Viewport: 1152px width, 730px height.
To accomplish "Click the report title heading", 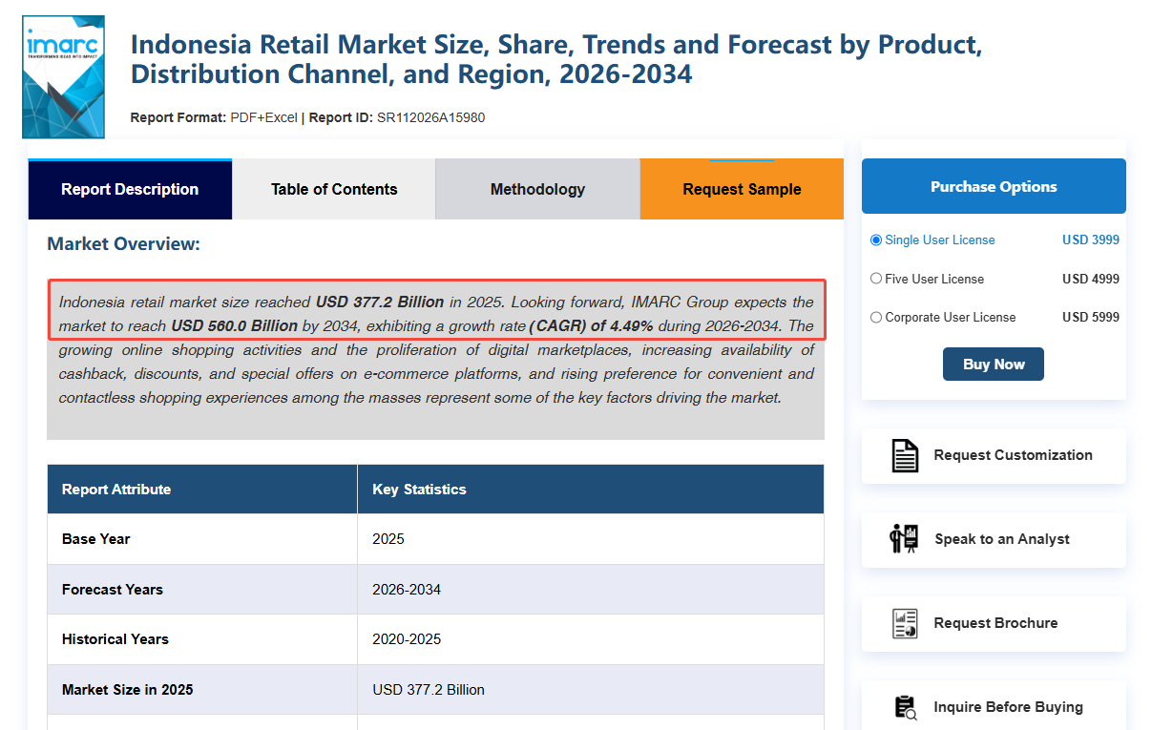I will tap(555, 59).
